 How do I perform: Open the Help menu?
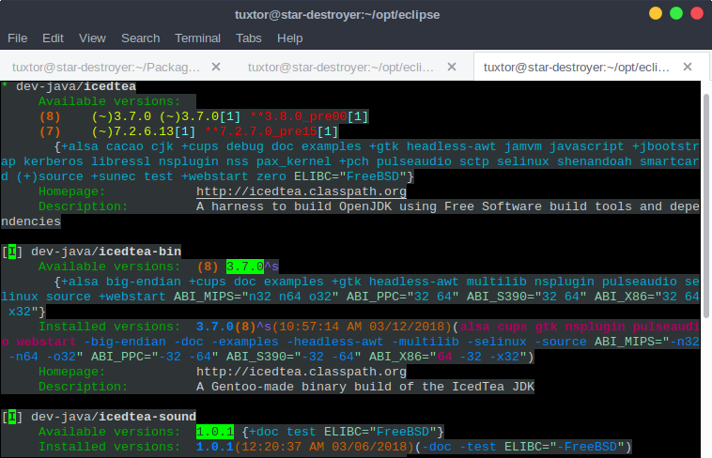coord(289,38)
